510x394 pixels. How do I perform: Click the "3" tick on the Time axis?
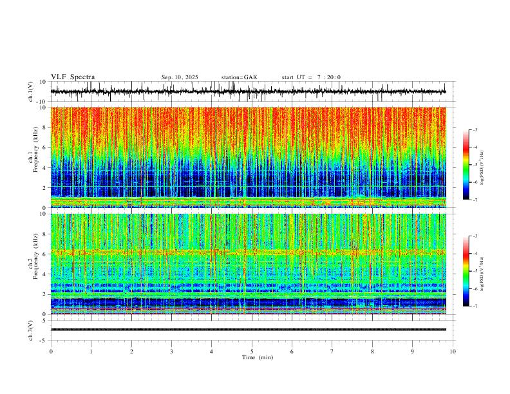(x=171, y=352)
